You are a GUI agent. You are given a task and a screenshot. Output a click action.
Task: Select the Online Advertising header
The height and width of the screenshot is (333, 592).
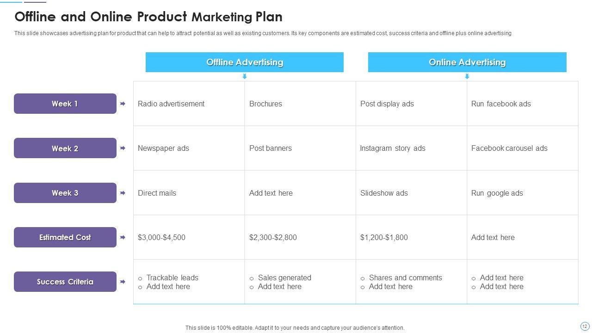click(467, 62)
